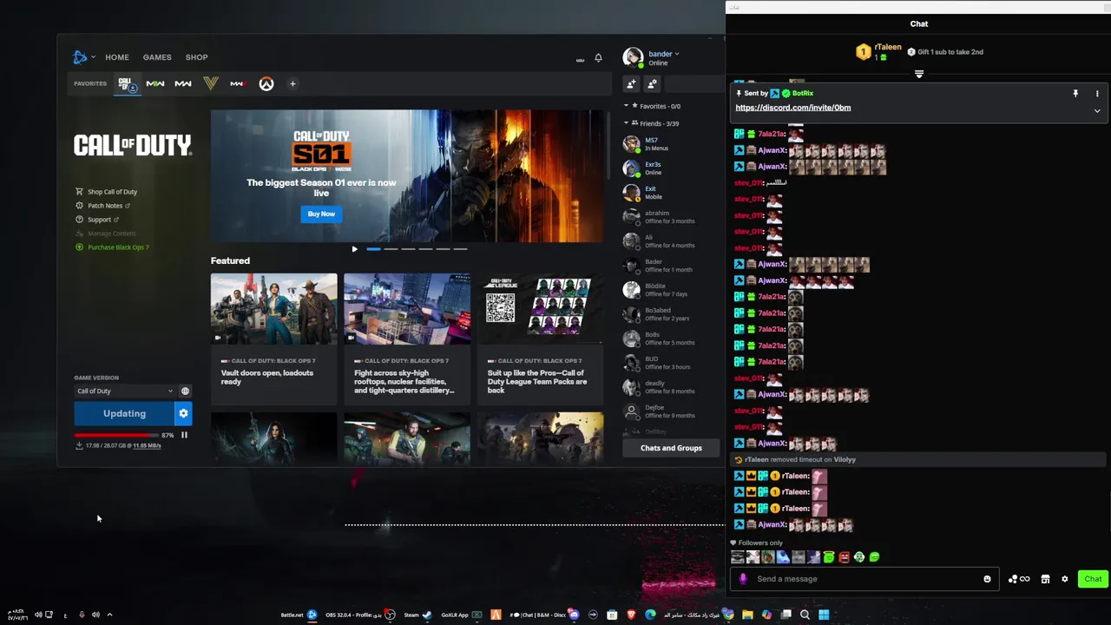This screenshot has width=1111, height=625.
Task: Pause the download with the pause icon
Action: (x=184, y=435)
